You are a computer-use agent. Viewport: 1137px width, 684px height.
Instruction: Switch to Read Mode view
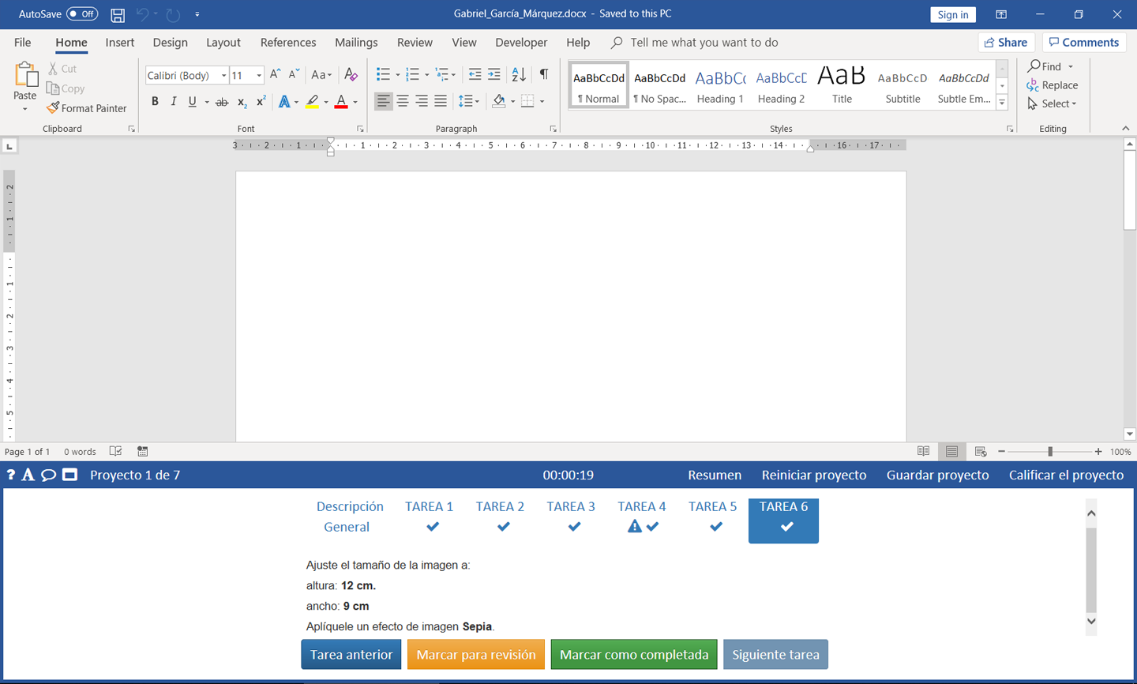[x=923, y=452]
